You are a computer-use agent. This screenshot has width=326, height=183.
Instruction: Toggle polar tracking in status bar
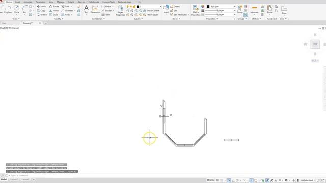point(237,180)
